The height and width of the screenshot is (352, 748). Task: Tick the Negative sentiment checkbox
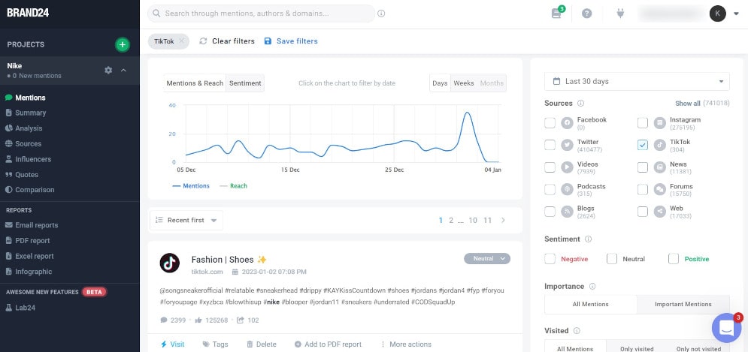tap(550, 259)
